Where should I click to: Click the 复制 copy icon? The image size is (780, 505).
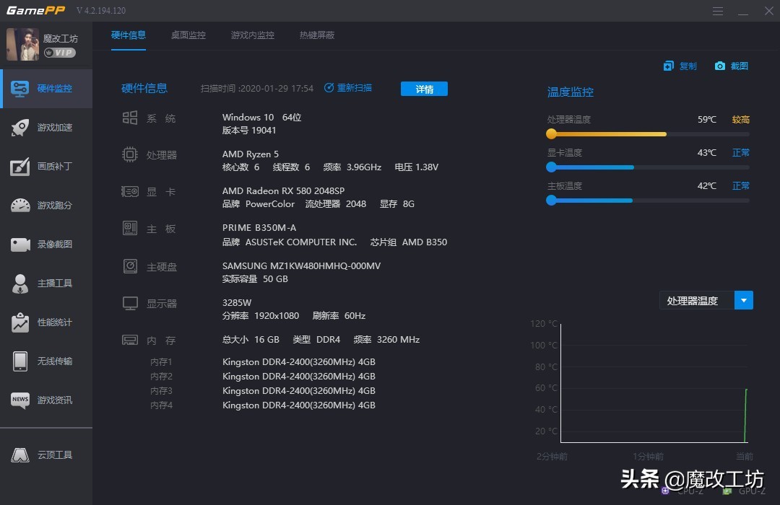coord(669,66)
